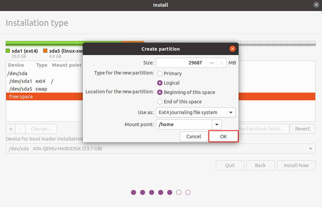Decrease partition size with minus button

(211, 63)
